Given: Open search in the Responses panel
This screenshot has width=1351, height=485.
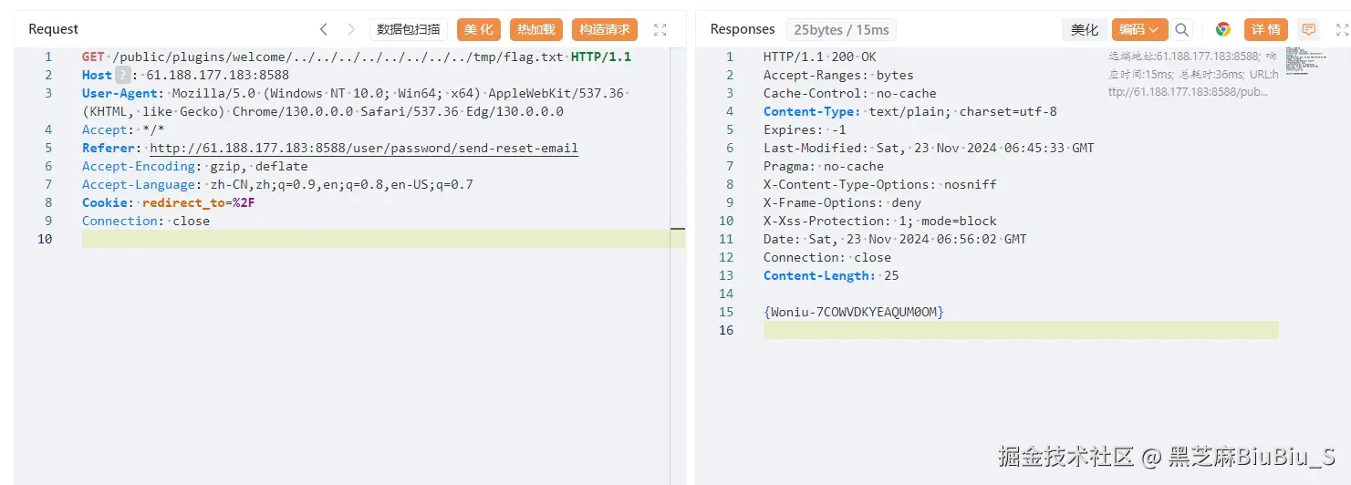Looking at the screenshot, I should [1182, 30].
